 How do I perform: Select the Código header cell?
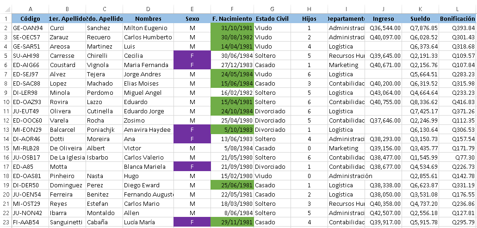pyautogui.click(x=30, y=18)
